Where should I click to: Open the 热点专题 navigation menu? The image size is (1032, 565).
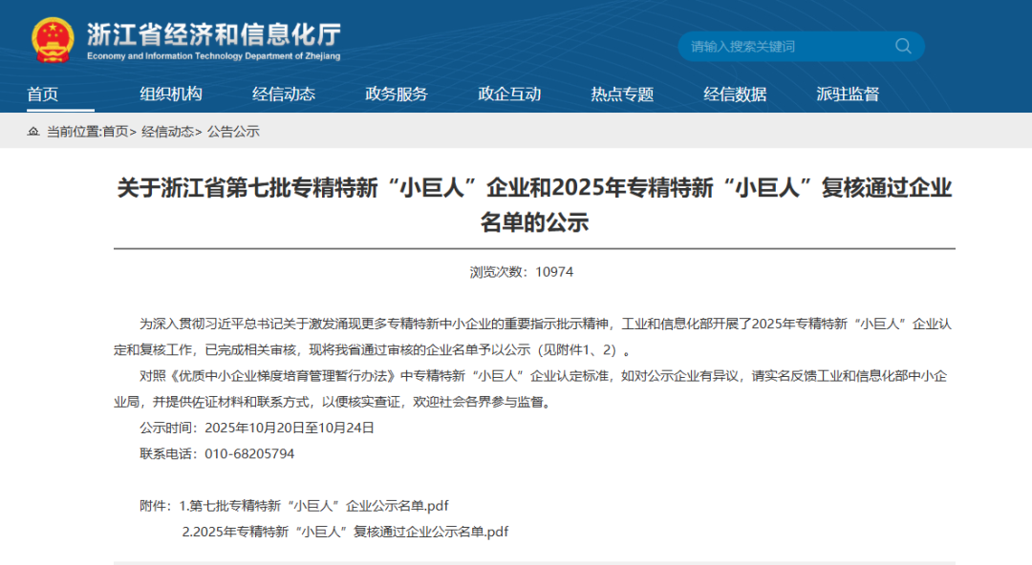click(621, 94)
